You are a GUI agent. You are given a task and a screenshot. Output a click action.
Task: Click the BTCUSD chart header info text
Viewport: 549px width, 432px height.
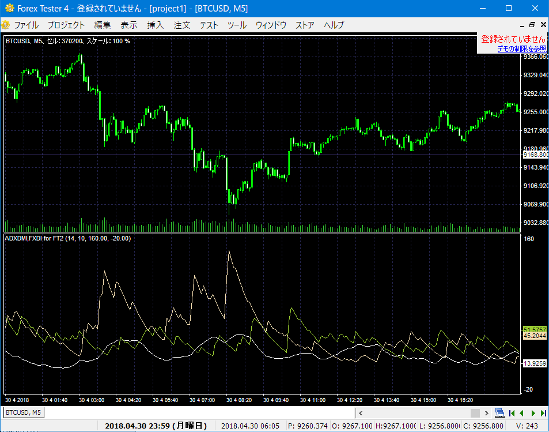coord(68,41)
